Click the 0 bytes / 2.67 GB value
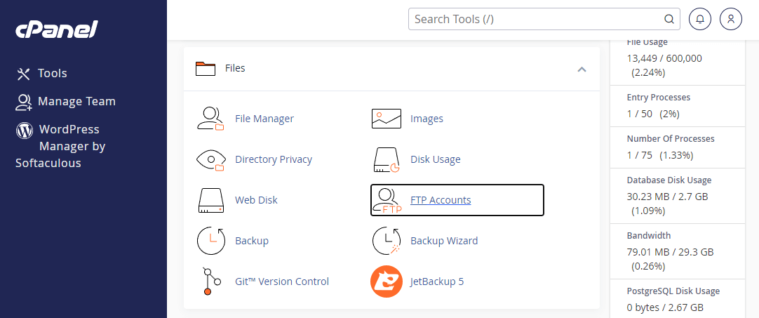Image resolution: width=759 pixels, height=318 pixels. click(665, 307)
